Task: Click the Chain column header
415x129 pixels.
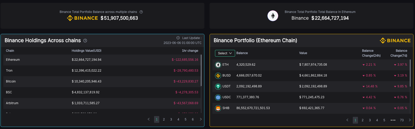Action: pos(10,51)
